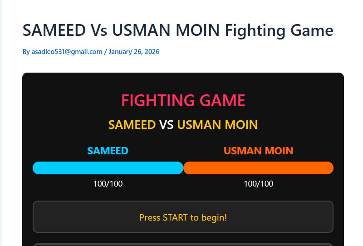Click SAMEED's 100/100 health counter
This screenshot has width=363, height=246.
108,184
